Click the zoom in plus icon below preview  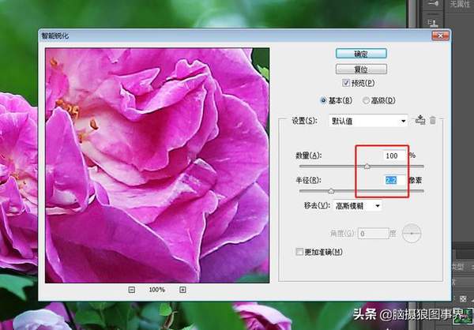(x=182, y=290)
